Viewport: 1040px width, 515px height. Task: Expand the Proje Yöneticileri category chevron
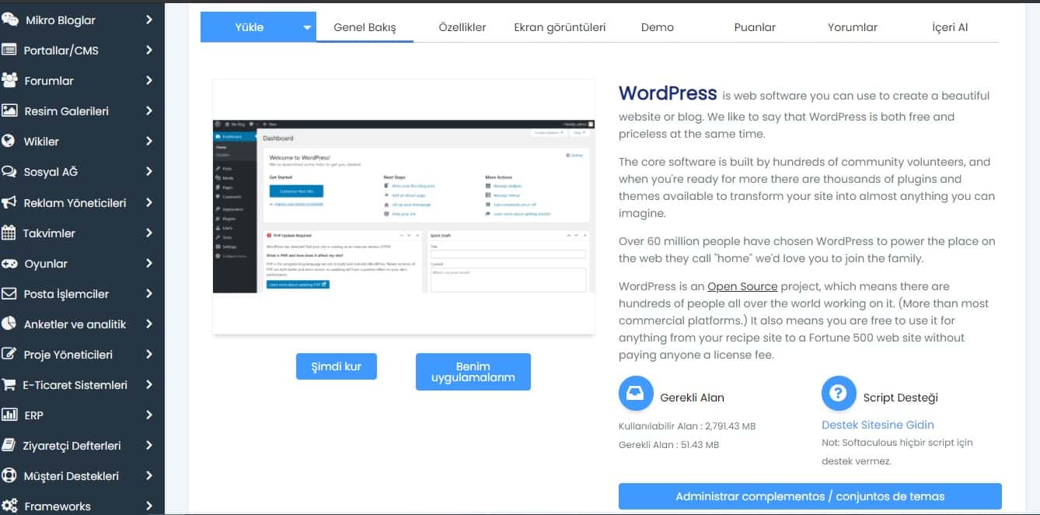coord(149,355)
